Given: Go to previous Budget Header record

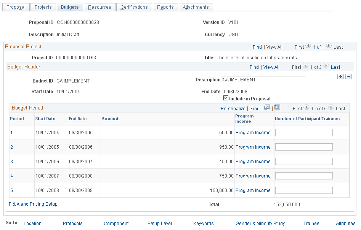Looking at the screenshot, I should [306, 66].
